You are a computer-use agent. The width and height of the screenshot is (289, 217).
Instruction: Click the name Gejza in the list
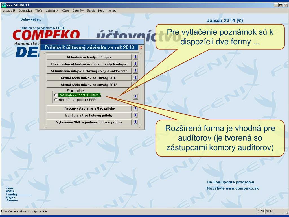pos(10,197)
